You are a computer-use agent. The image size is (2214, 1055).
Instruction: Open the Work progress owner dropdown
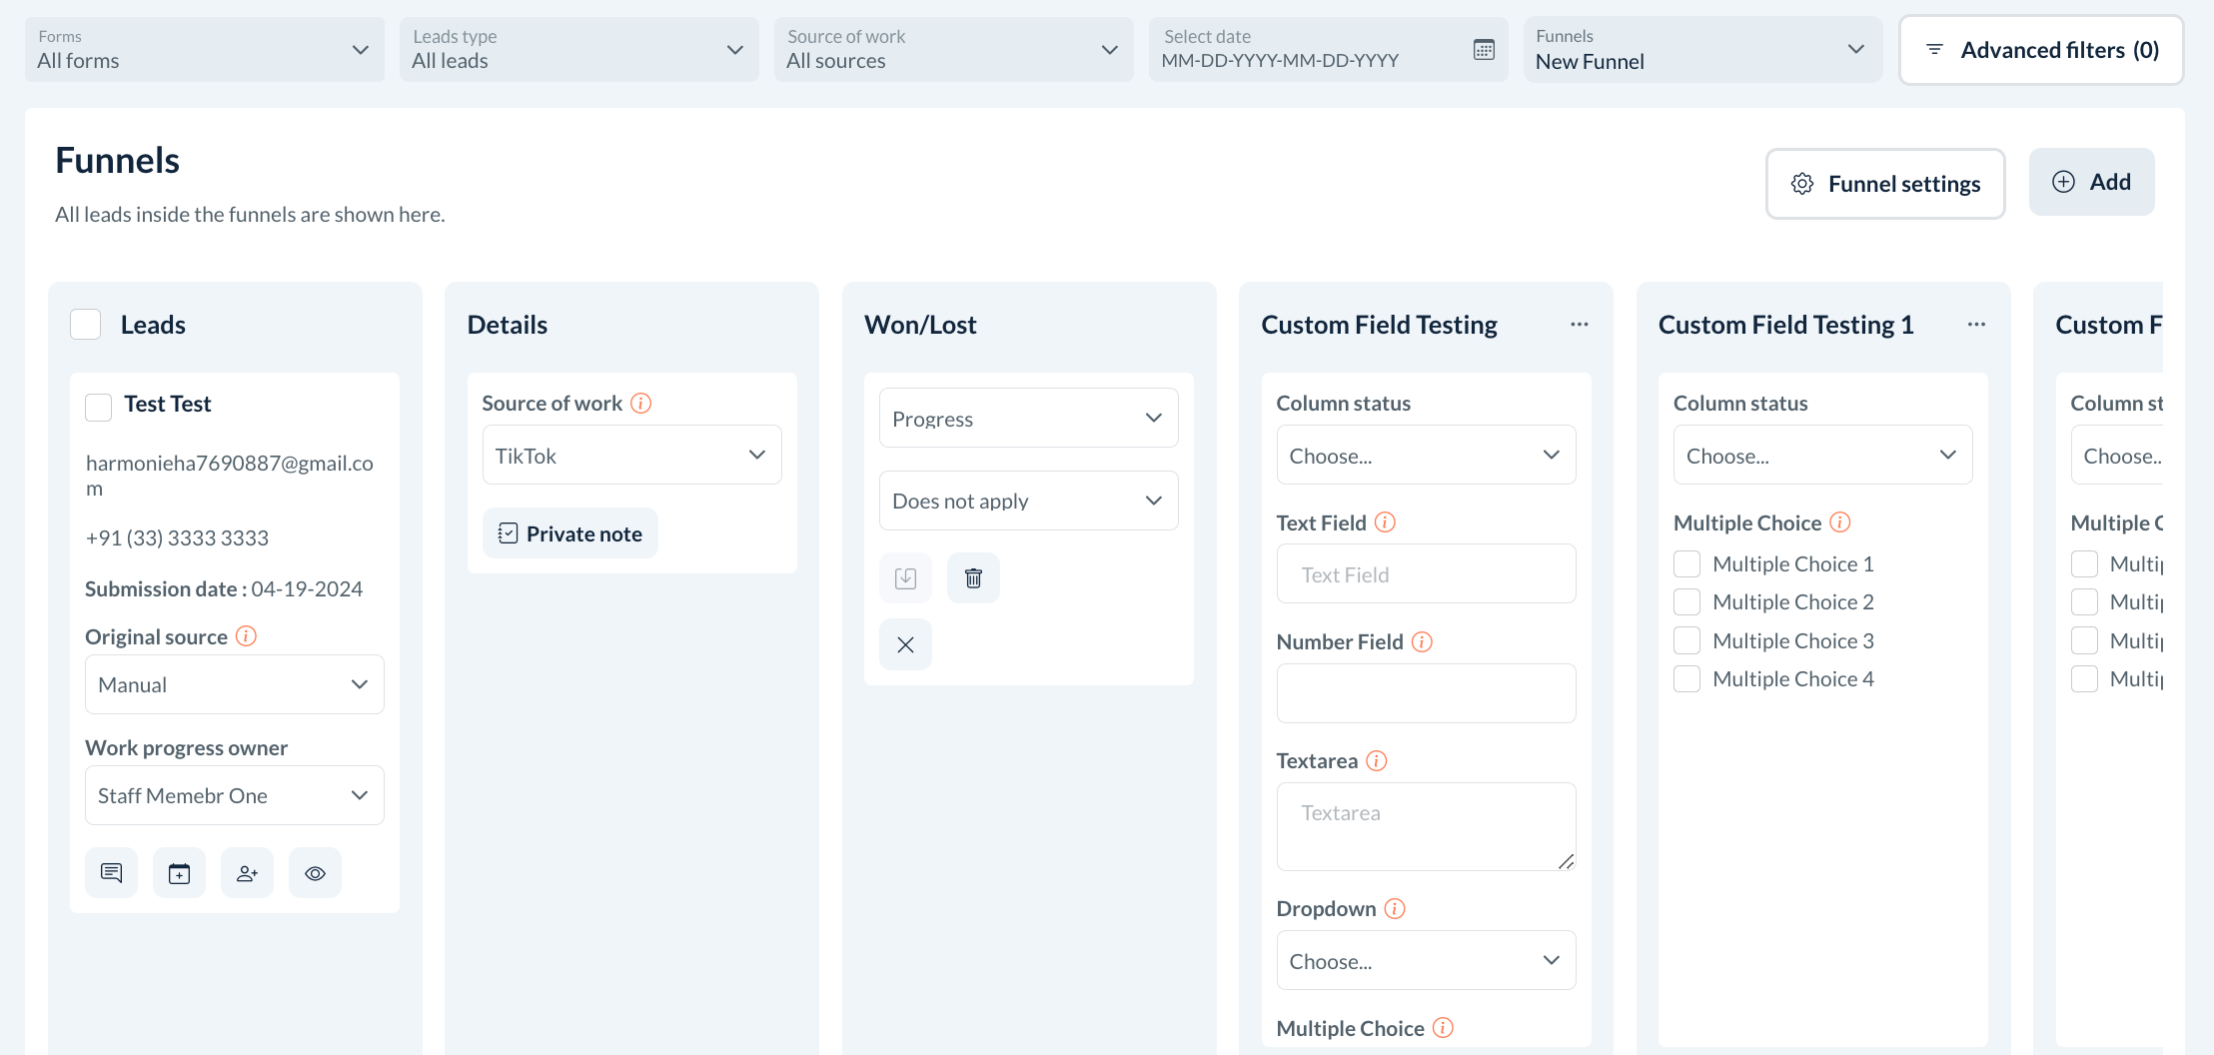tap(234, 795)
